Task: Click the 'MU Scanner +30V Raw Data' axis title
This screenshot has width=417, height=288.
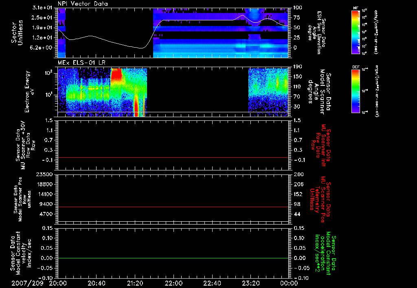Action: pyautogui.click(x=25, y=145)
